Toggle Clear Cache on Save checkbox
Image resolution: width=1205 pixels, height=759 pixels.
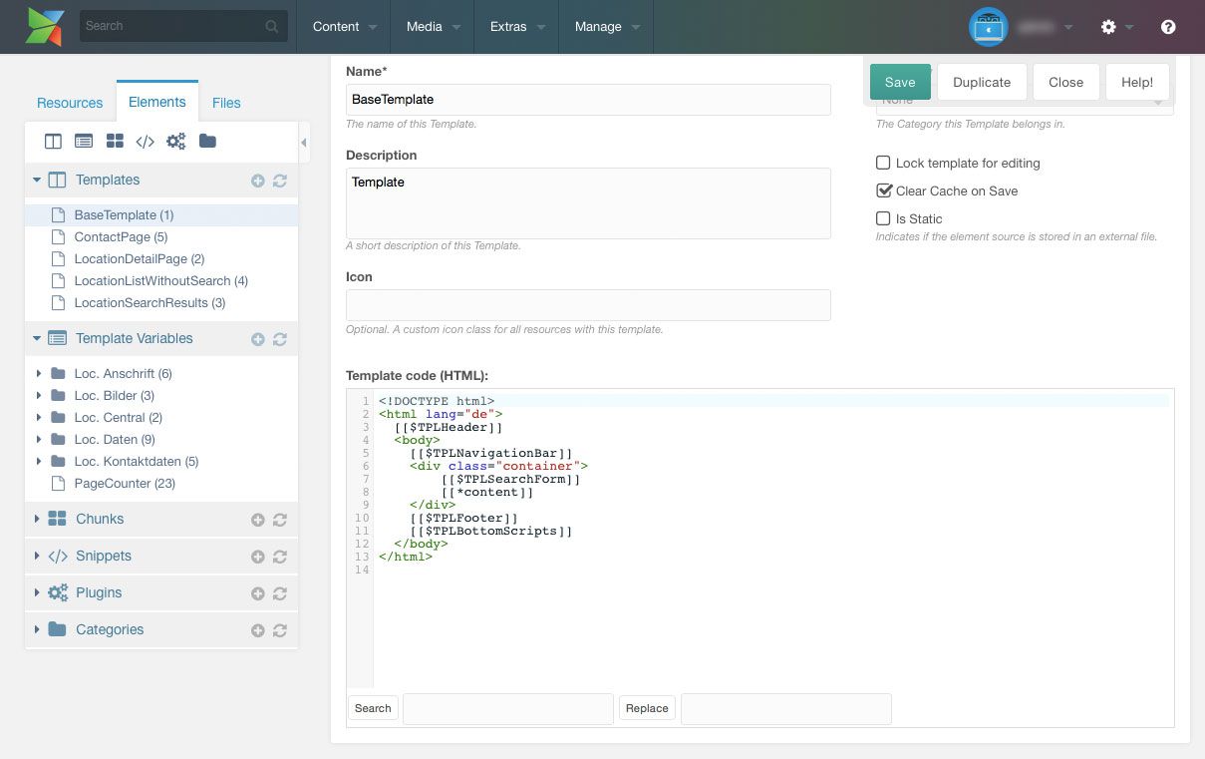tap(883, 190)
